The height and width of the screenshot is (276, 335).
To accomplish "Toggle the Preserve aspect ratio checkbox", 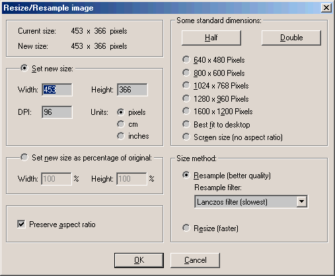I will (x=21, y=224).
